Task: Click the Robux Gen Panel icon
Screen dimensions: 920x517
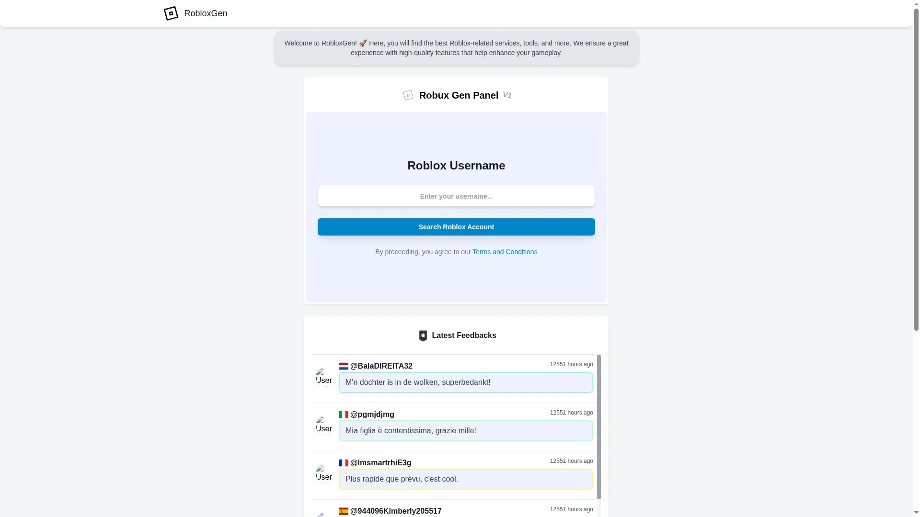Action: [408, 95]
